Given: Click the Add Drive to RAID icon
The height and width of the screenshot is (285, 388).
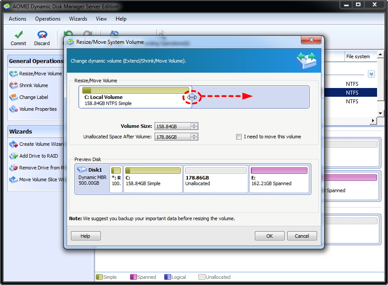Looking at the screenshot, I should point(14,156).
